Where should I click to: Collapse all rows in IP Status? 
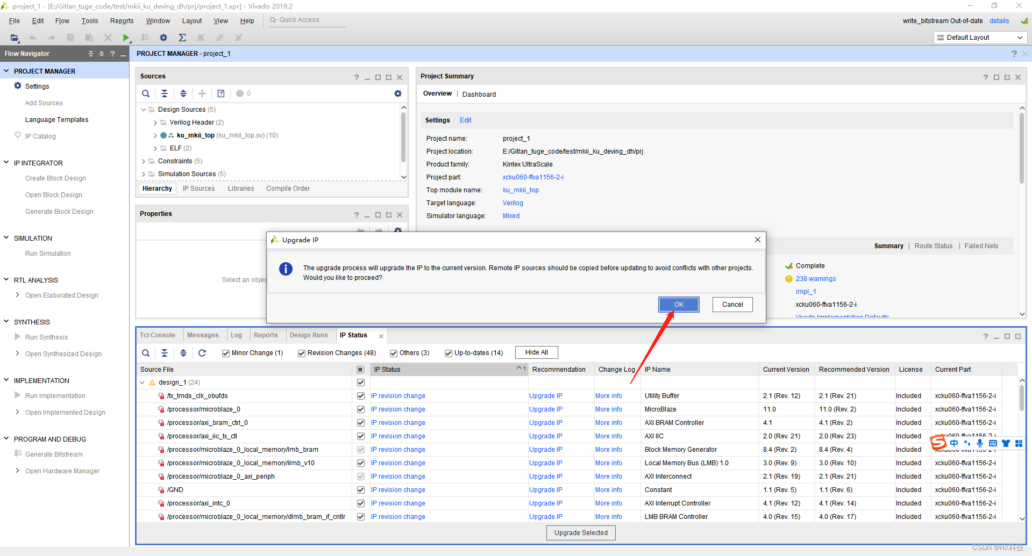pyautogui.click(x=165, y=353)
